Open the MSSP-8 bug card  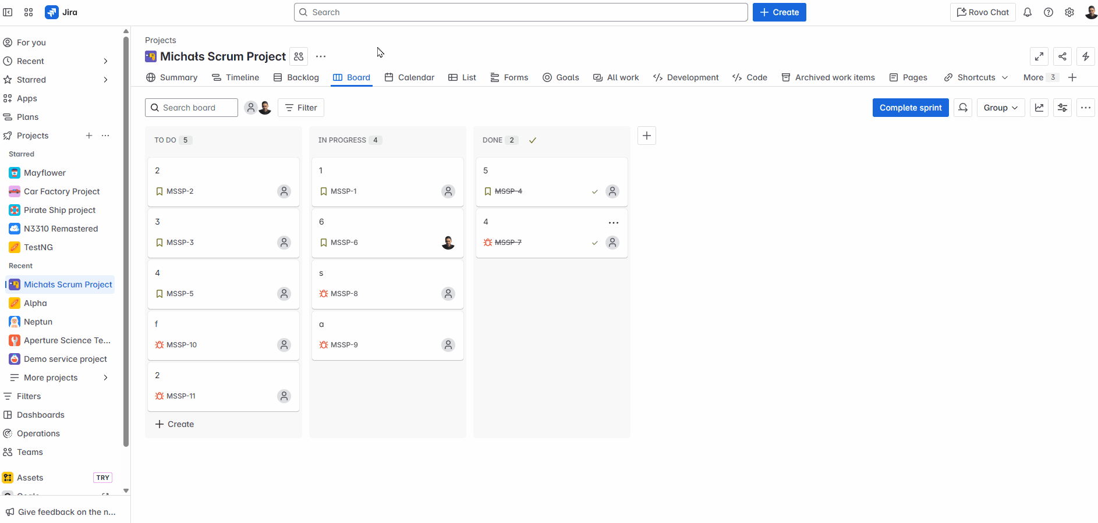(x=388, y=284)
